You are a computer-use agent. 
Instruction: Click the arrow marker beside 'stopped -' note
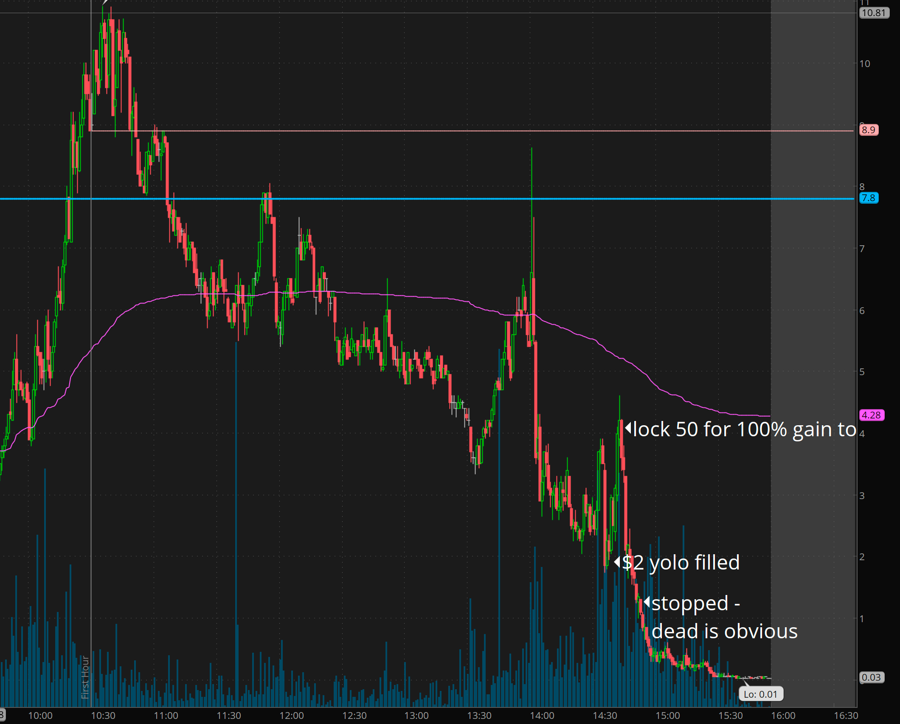click(647, 602)
